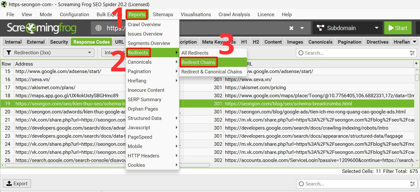Expand the Cookies submenu
Screen dimensions: 420x192
point(152,165)
